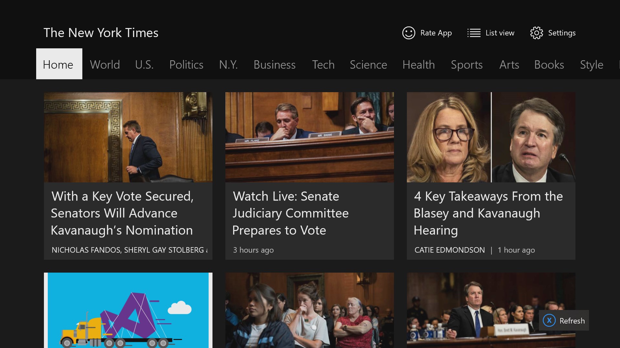The image size is (620, 348).
Task: Open the yellow truck illustration article
Action: coord(128,310)
